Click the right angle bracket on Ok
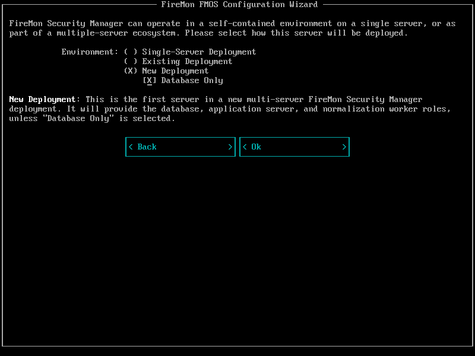Viewport: 475px width, 356px height. pos(344,147)
